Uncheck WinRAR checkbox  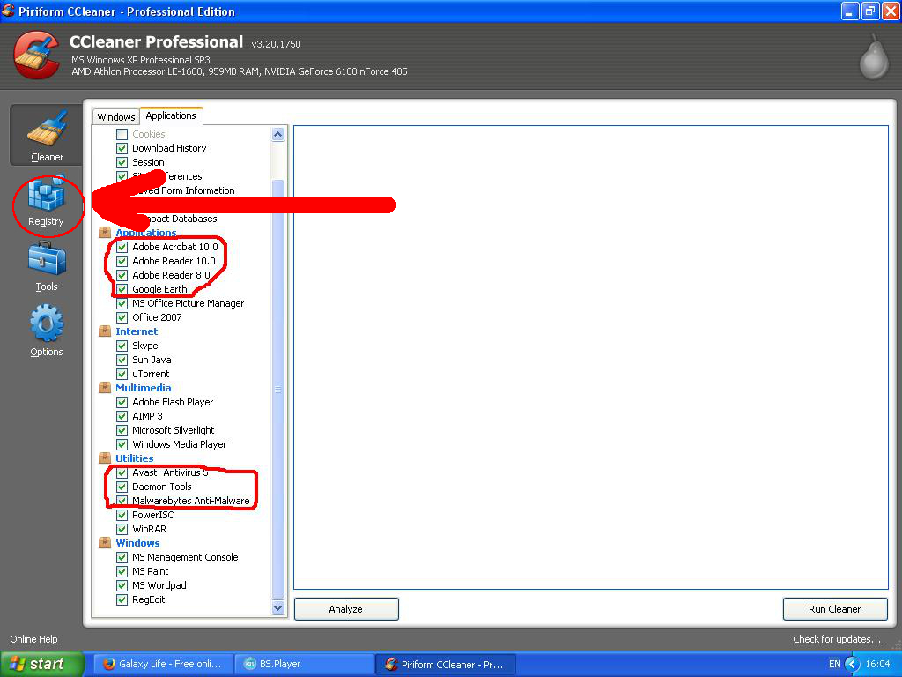122,529
